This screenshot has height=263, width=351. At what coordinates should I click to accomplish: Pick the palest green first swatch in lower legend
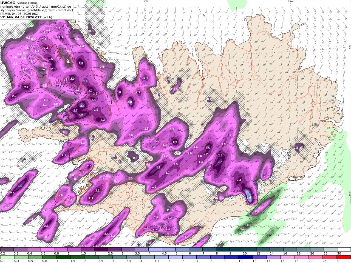(x=7, y=257)
